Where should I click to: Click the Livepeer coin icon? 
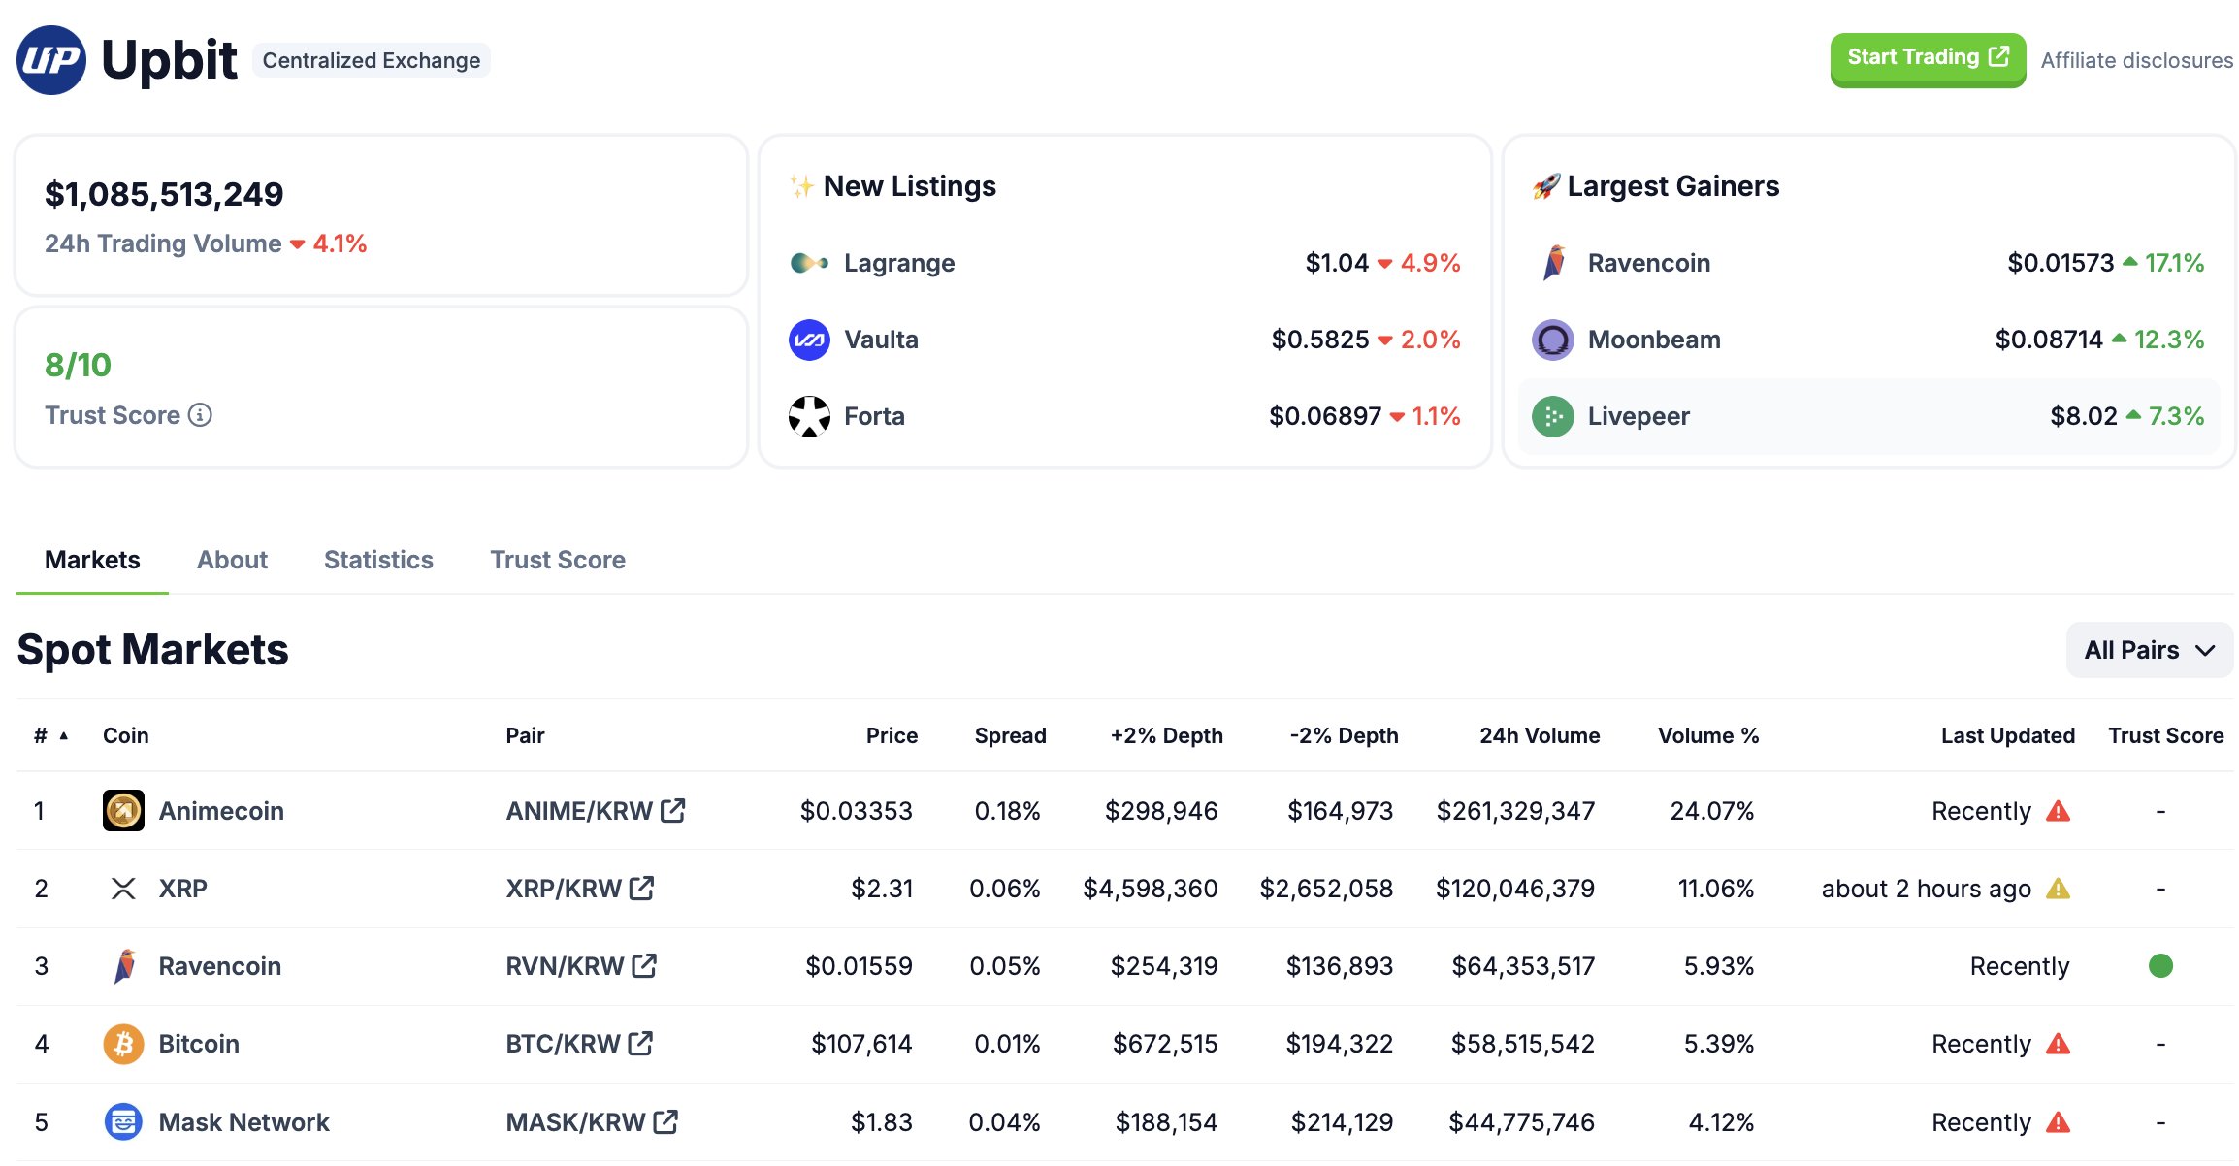click(x=1553, y=416)
